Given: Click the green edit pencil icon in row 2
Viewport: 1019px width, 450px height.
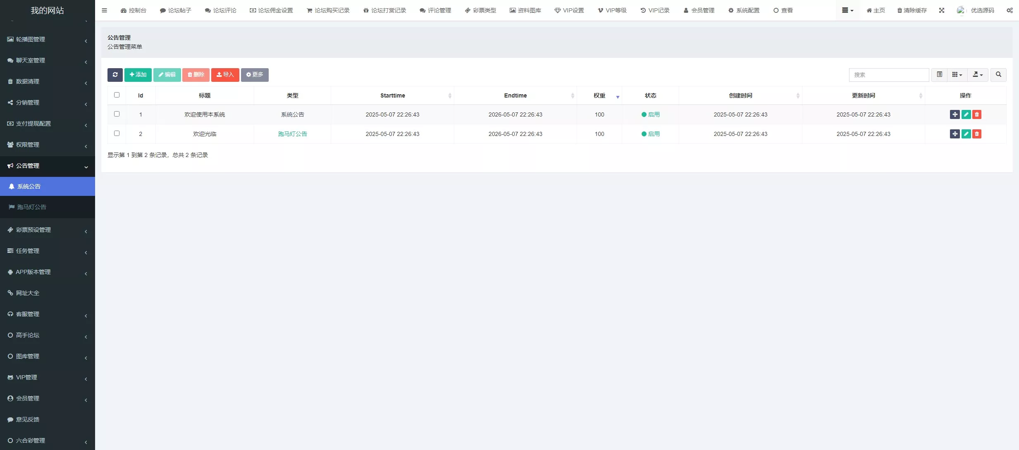Looking at the screenshot, I should pyautogui.click(x=966, y=134).
